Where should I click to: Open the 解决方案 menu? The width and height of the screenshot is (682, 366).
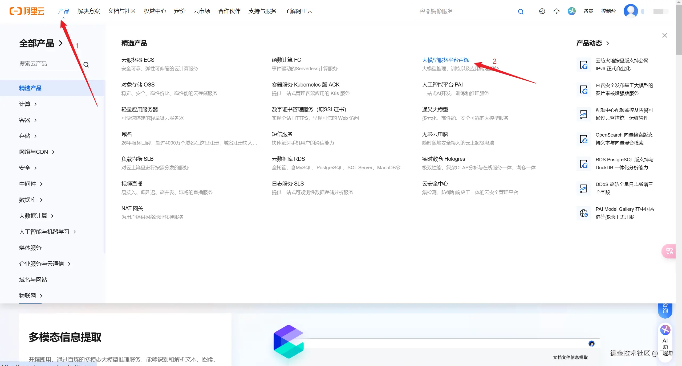click(89, 11)
